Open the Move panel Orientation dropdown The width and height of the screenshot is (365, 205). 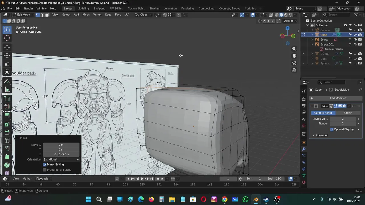point(61,159)
